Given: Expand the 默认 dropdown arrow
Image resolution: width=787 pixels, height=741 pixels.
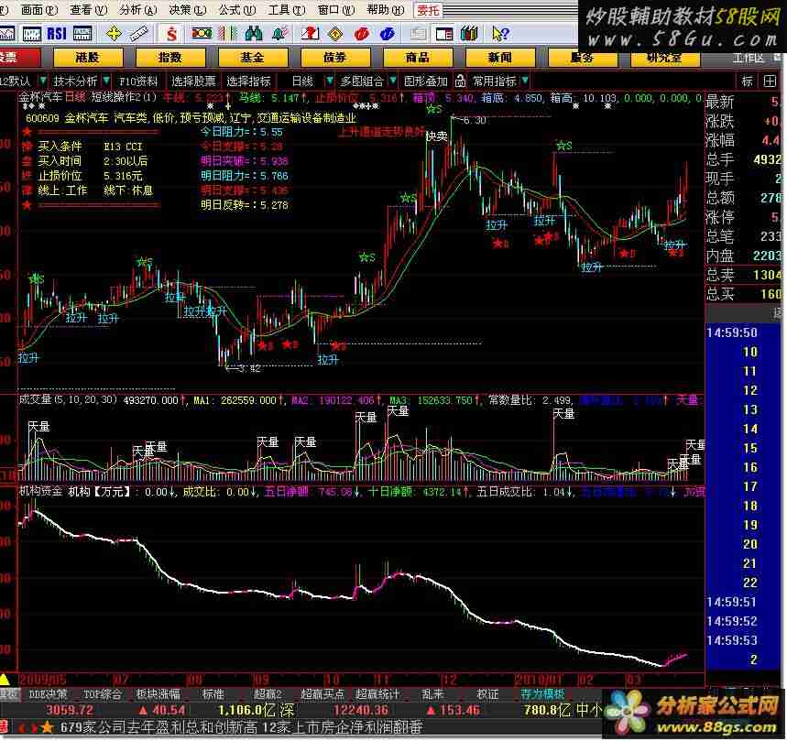Looking at the screenshot, I should [43, 81].
